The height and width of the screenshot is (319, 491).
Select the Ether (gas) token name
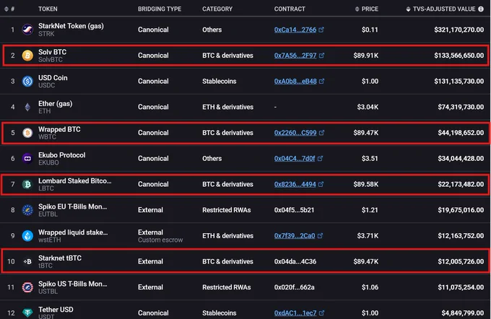coord(56,103)
